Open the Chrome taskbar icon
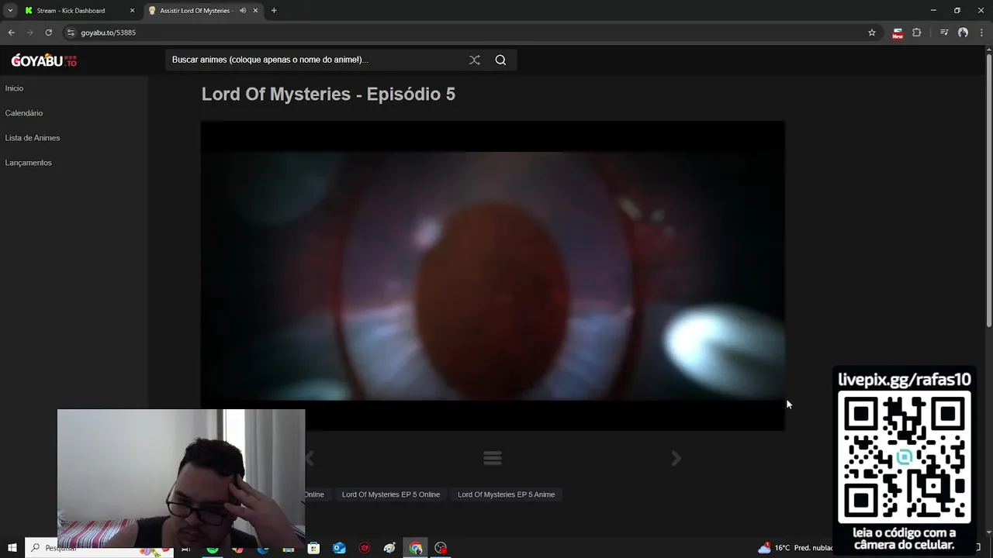 (x=416, y=548)
